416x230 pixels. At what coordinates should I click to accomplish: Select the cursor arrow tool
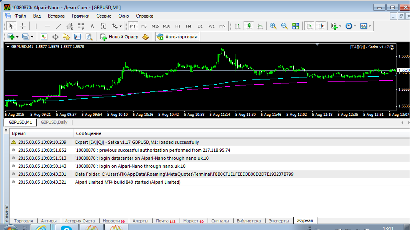11,26
